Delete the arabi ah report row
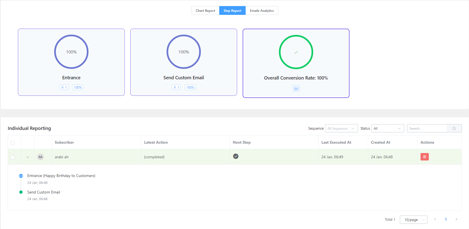 425,157
